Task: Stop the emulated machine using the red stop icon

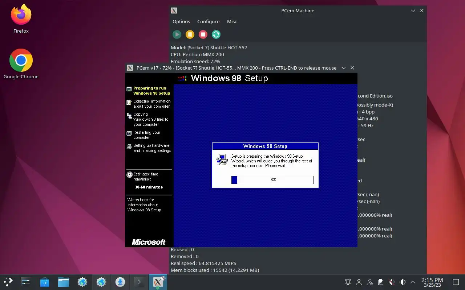Action: [203, 34]
